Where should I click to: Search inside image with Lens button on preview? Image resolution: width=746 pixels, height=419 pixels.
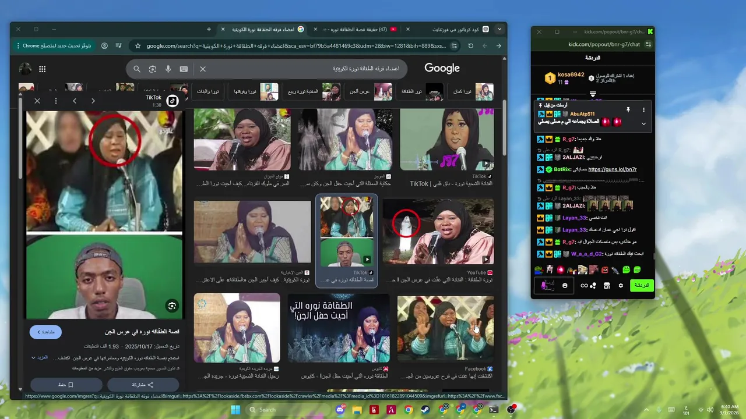pyautogui.click(x=172, y=306)
